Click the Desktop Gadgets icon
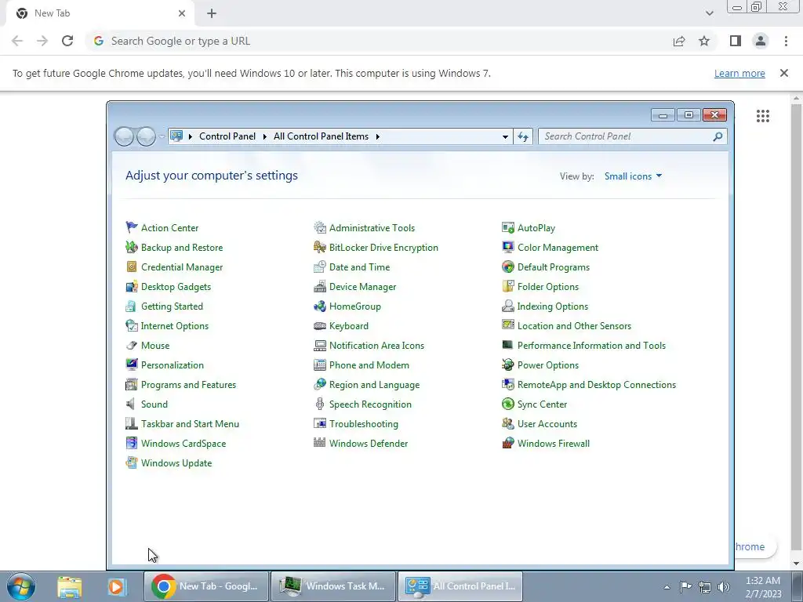 tap(132, 286)
